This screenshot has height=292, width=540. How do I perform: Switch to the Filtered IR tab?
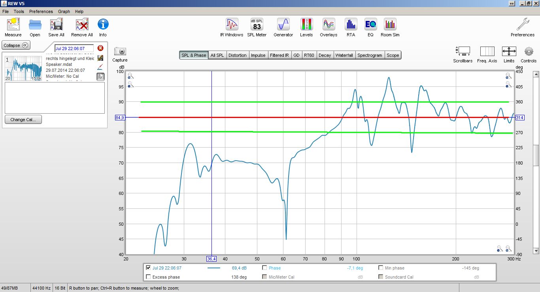point(279,55)
